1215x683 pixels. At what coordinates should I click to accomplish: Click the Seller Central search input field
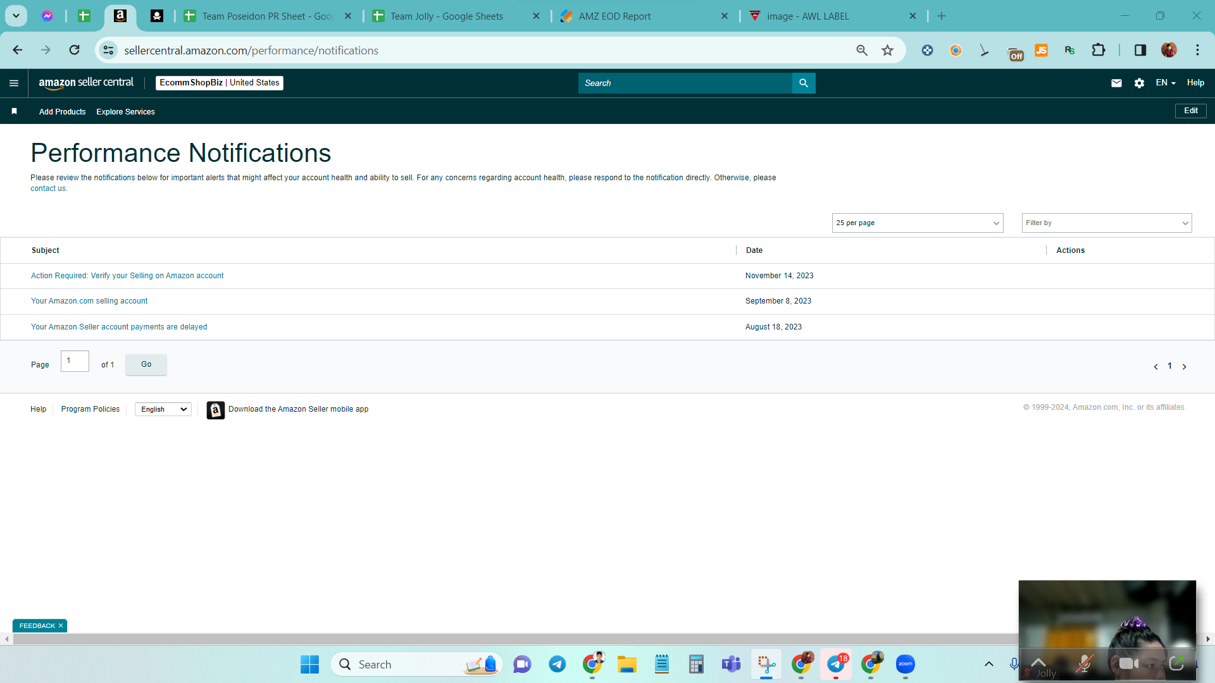click(x=685, y=83)
